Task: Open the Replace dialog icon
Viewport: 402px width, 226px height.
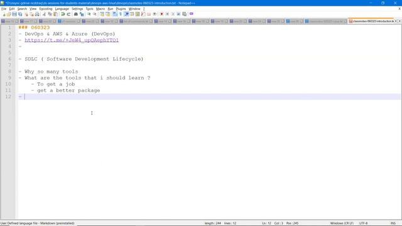Action: point(82,14)
